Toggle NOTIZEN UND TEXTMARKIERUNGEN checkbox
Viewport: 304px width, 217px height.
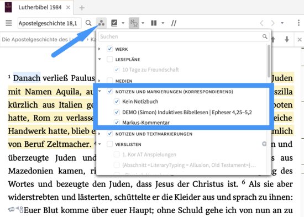pyautogui.click(x=110, y=134)
